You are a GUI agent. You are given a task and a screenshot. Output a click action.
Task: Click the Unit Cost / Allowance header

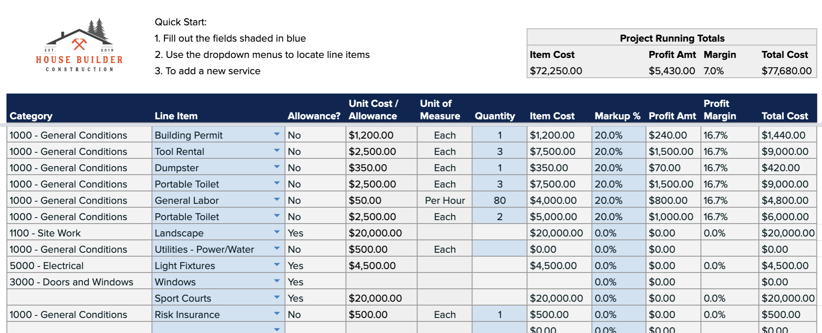[373, 109]
